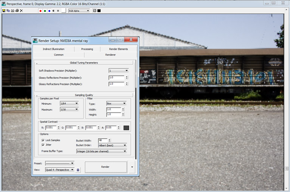Open the Render Elements tab
Image resolution: width=290 pixels, height=192 pixels.
pyautogui.click(x=119, y=49)
